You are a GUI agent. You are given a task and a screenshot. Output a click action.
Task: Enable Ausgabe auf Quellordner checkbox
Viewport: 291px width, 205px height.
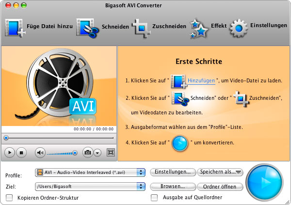(154, 198)
